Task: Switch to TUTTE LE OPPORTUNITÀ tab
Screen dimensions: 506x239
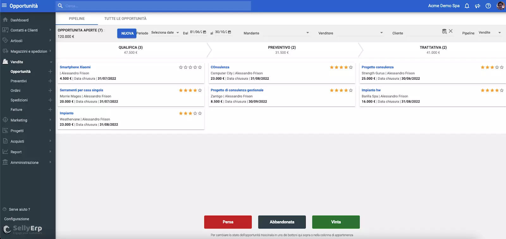Action: (x=125, y=19)
